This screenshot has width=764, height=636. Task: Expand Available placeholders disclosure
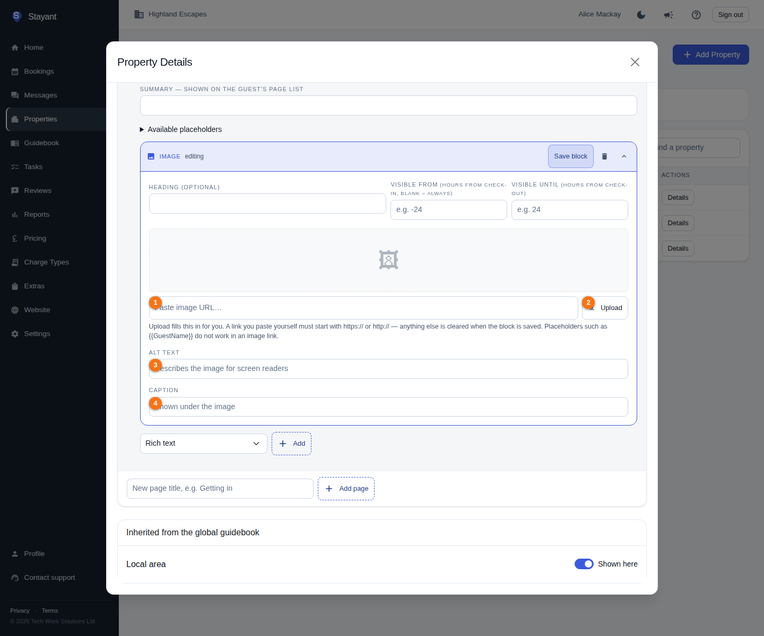[x=180, y=129]
